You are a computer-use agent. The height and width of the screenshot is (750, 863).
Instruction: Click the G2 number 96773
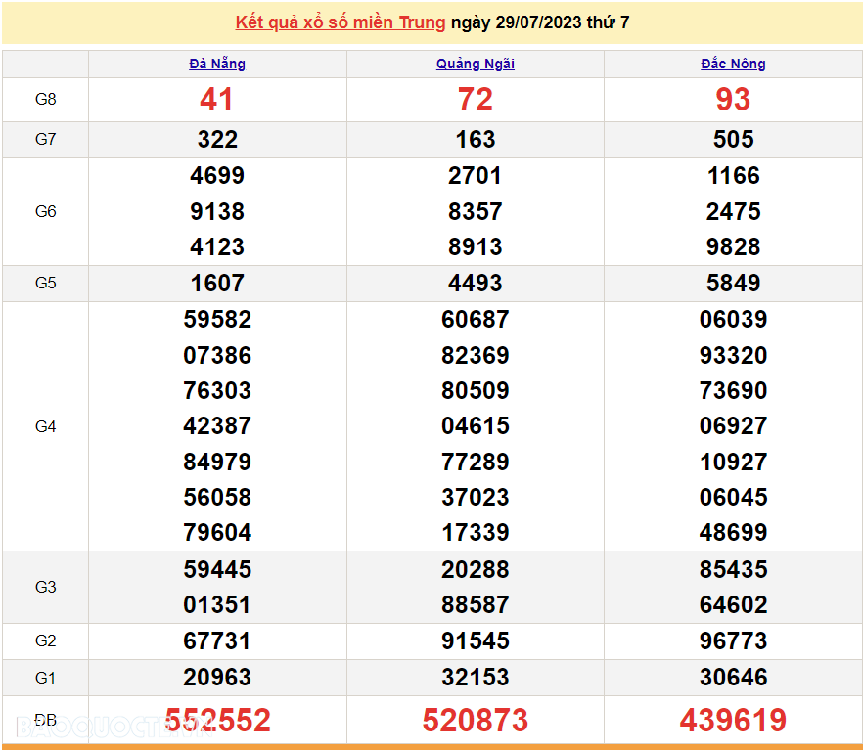(x=733, y=641)
